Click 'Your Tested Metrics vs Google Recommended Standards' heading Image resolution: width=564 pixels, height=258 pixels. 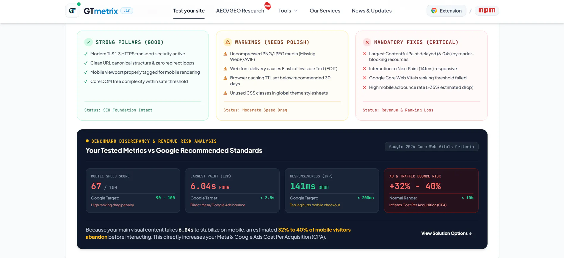[174, 150]
